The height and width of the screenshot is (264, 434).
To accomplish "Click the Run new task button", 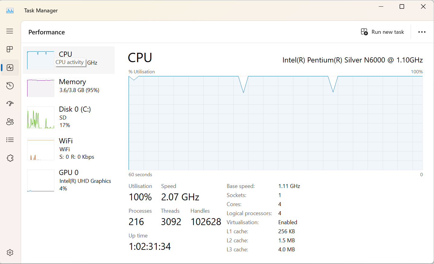I will (x=382, y=32).
